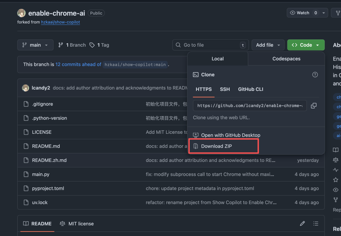Open the Go to file search field

pos(210,45)
